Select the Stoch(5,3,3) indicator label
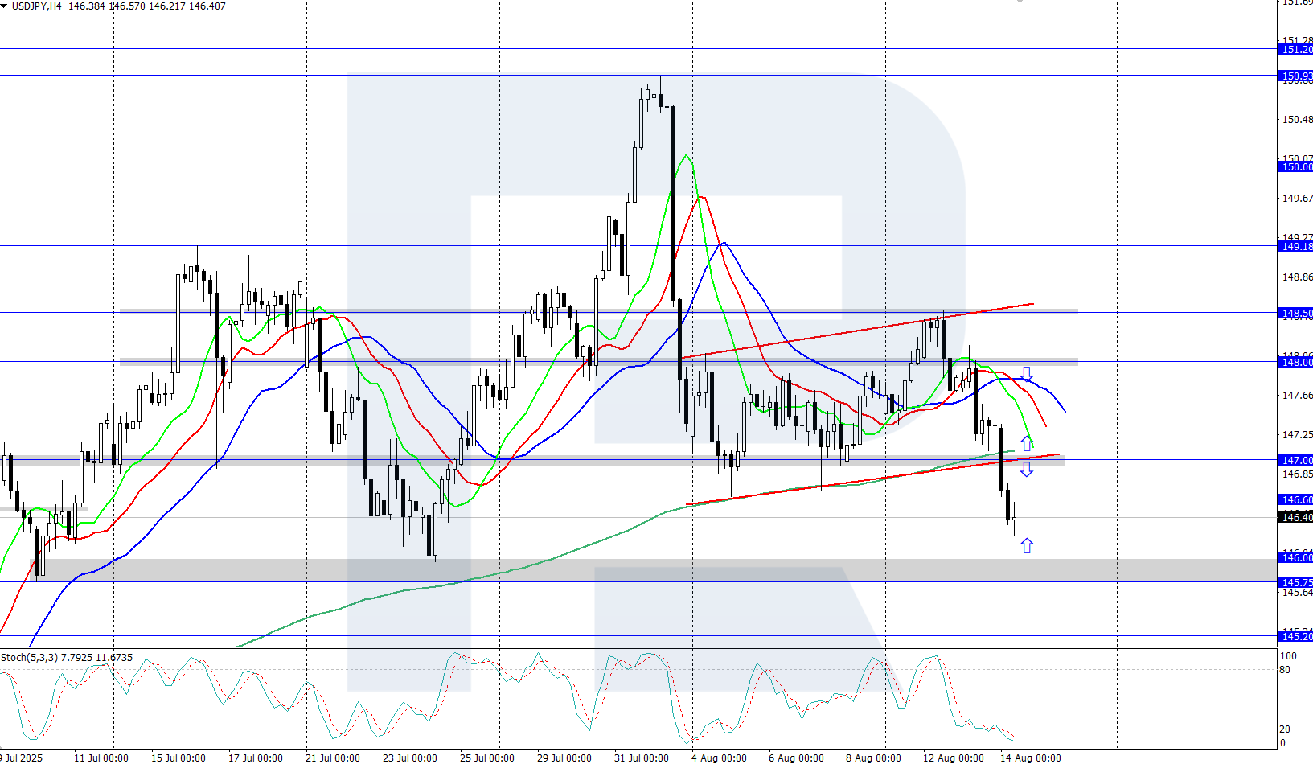Screen dimensions: 1313x764 (x=29, y=658)
